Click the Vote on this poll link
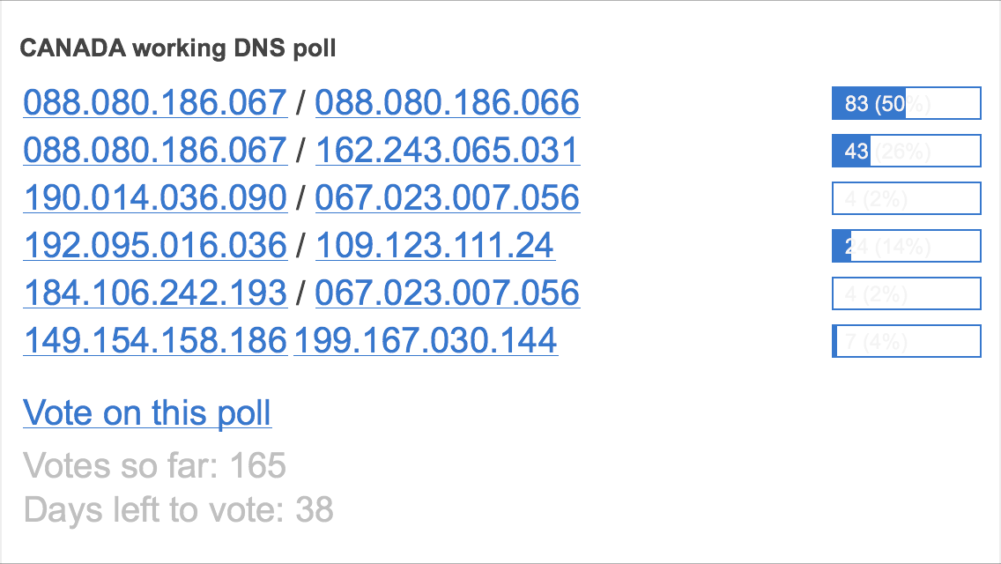 [x=147, y=412]
